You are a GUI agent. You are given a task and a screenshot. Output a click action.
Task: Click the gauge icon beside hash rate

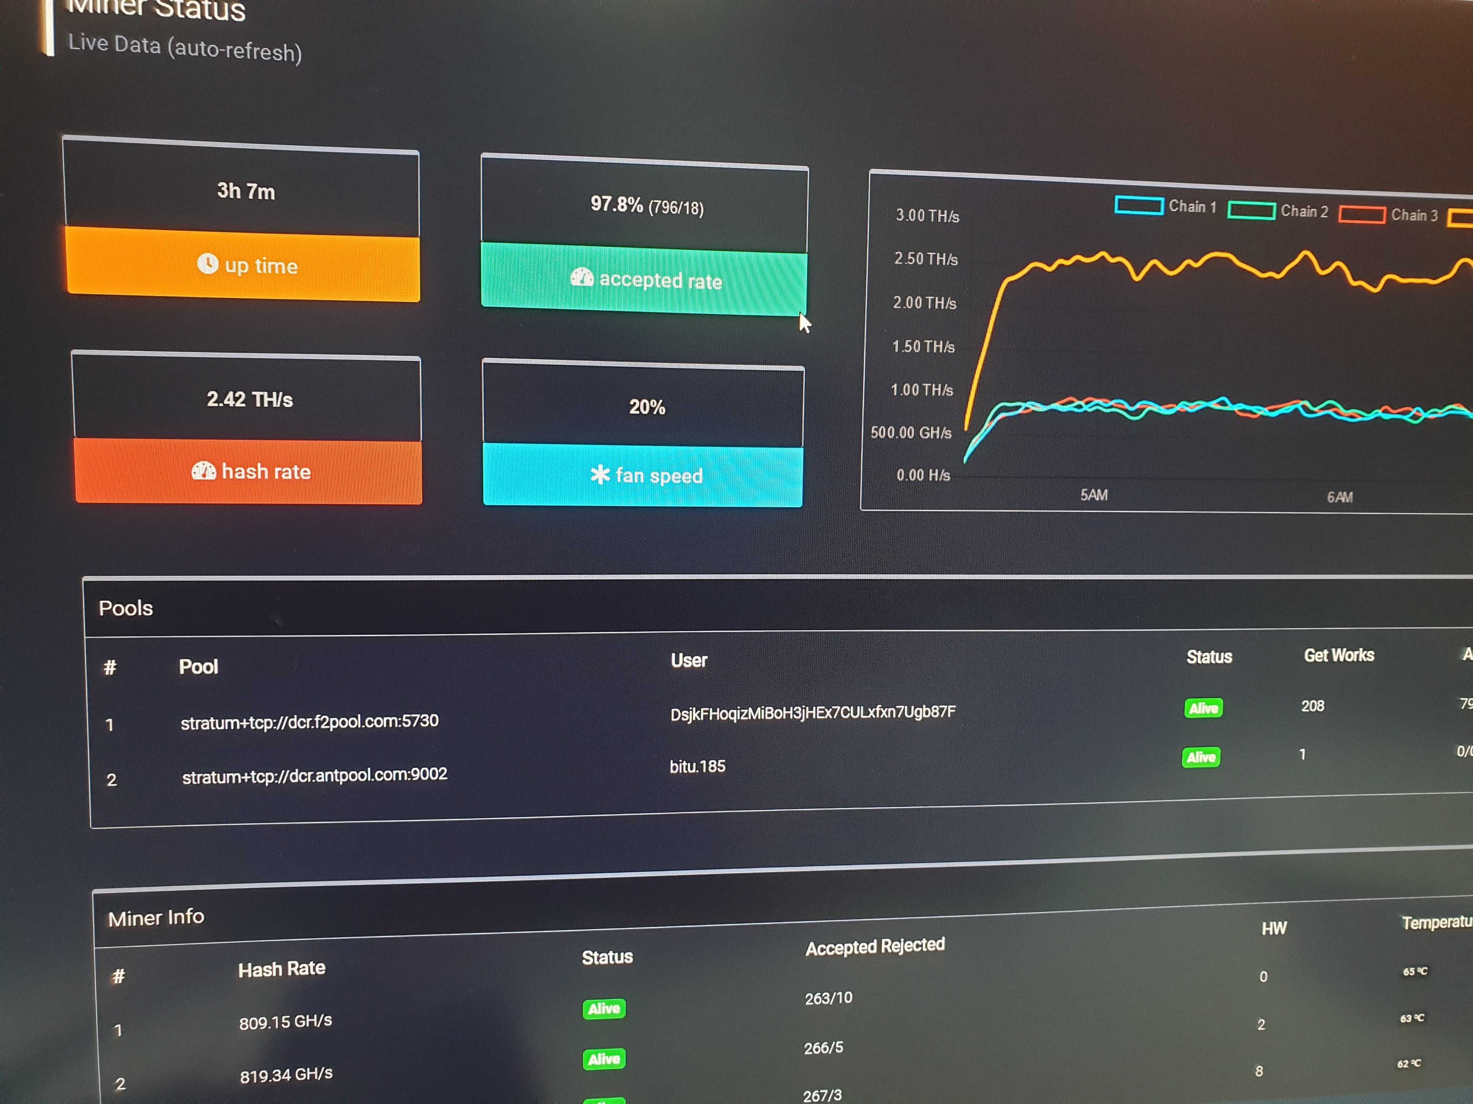[x=203, y=471]
